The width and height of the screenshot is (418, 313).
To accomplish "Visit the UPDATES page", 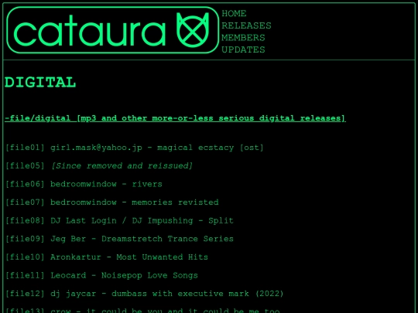I will [x=243, y=49].
